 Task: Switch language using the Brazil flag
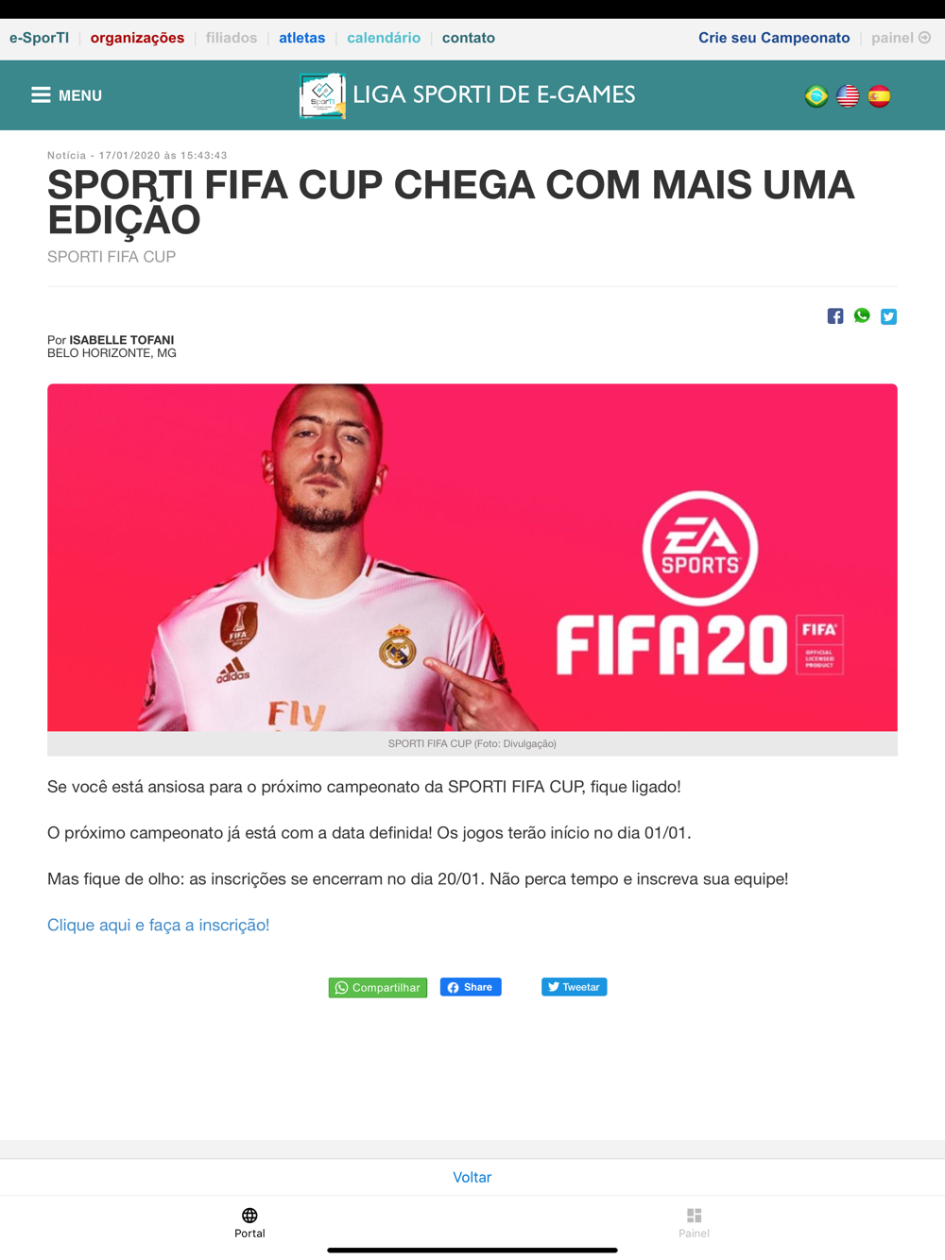[x=816, y=96]
